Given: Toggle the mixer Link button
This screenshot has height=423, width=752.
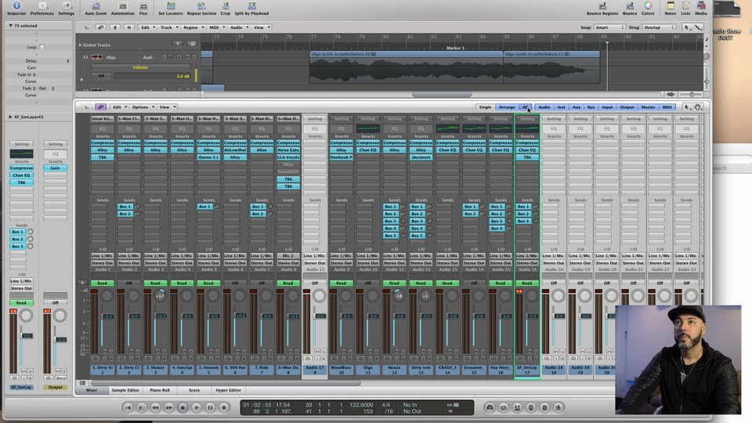Looking at the screenshot, I should 100,107.
